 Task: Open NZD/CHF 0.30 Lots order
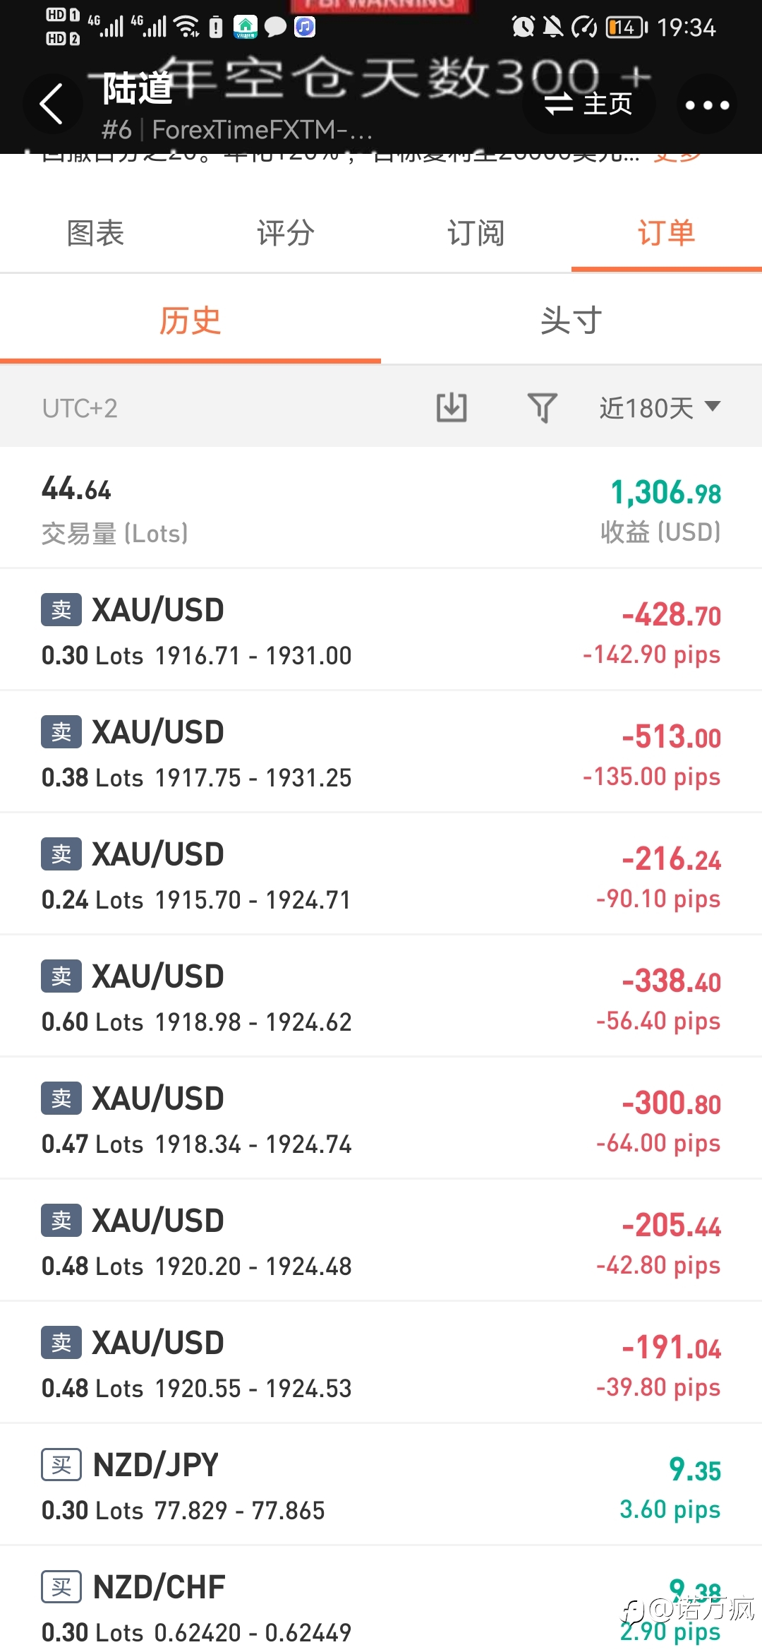pyautogui.click(x=381, y=1600)
